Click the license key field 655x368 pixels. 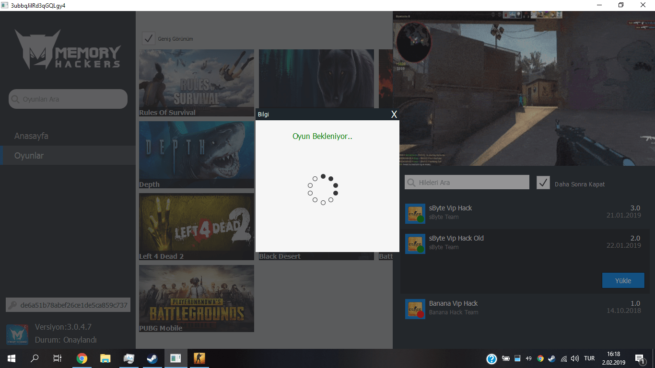click(x=68, y=305)
